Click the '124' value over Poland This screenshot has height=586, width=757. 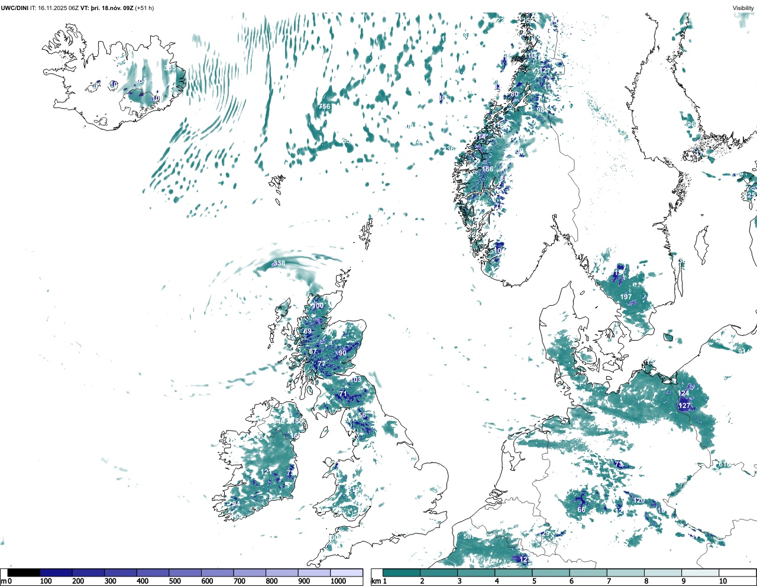tap(684, 393)
